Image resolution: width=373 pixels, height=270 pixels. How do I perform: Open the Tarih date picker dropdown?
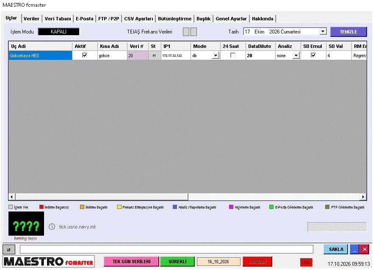(x=323, y=31)
